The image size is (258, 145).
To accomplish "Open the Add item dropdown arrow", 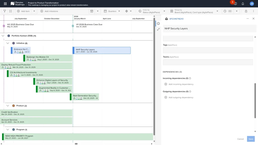I will point(34,11).
